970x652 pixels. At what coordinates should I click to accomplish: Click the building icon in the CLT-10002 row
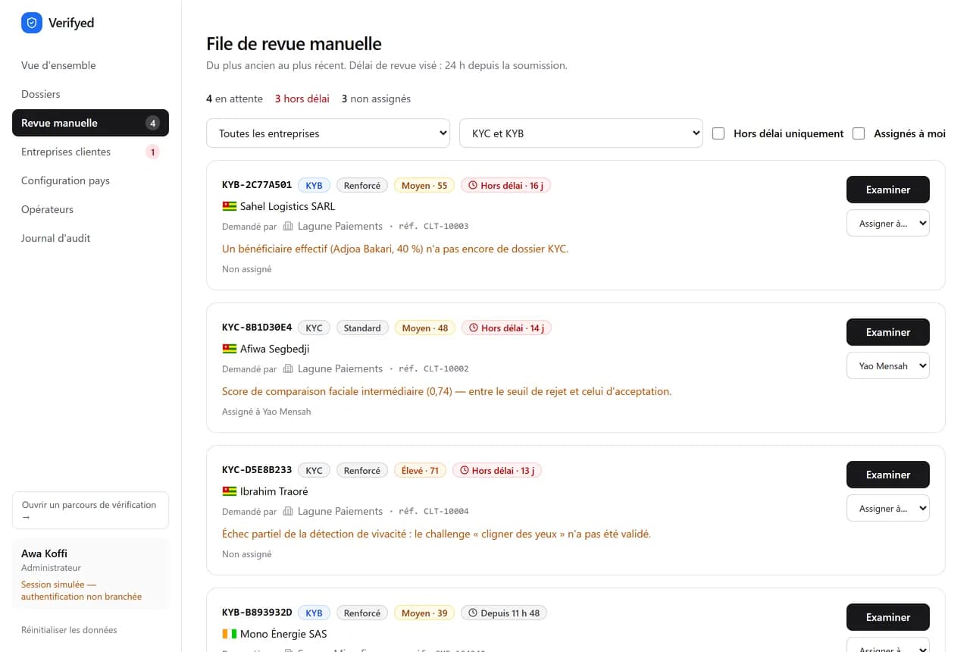(288, 368)
